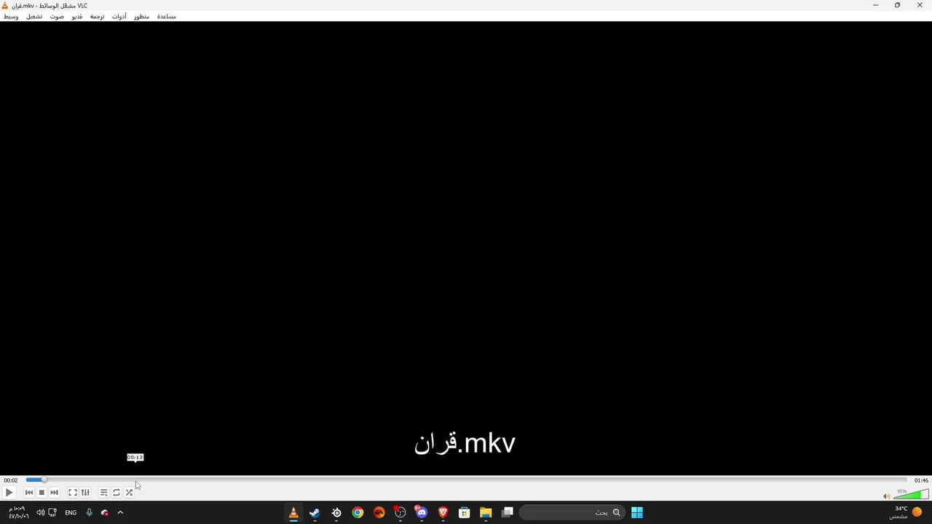Mute audio via VLC speaker icon

[886, 496]
